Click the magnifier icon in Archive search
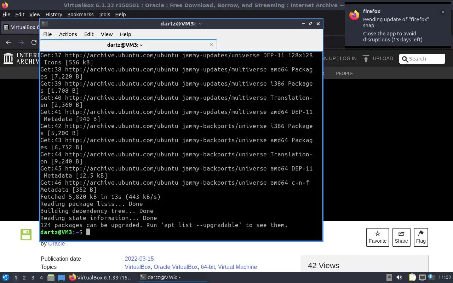 pyautogui.click(x=405, y=59)
